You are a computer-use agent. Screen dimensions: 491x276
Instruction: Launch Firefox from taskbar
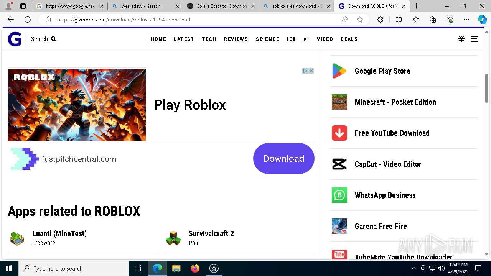tap(195, 268)
